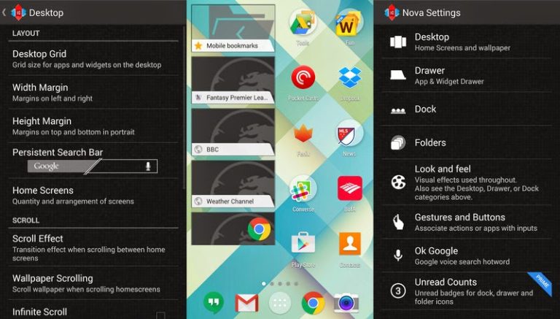Open the Weather Channel bookmark thumbnail
This screenshot has width=560, height=319.
tap(233, 184)
